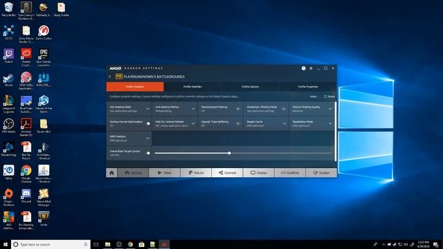Expand Anti-aliasing Method dropdown
The image size is (443, 249).
pos(193,109)
